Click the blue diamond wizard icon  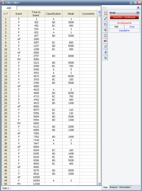[x=105, y=52]
